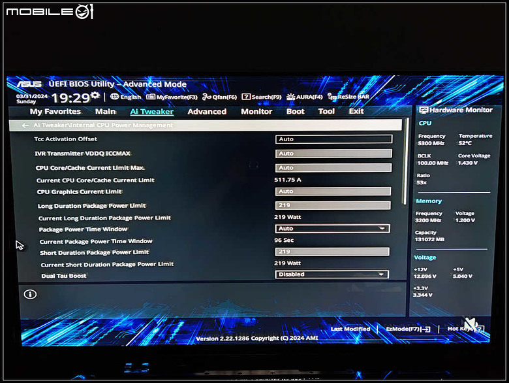Select Current CPU Core/Cache Current Limit row
The height and width of the screenshot is (383, 509).
95,180
